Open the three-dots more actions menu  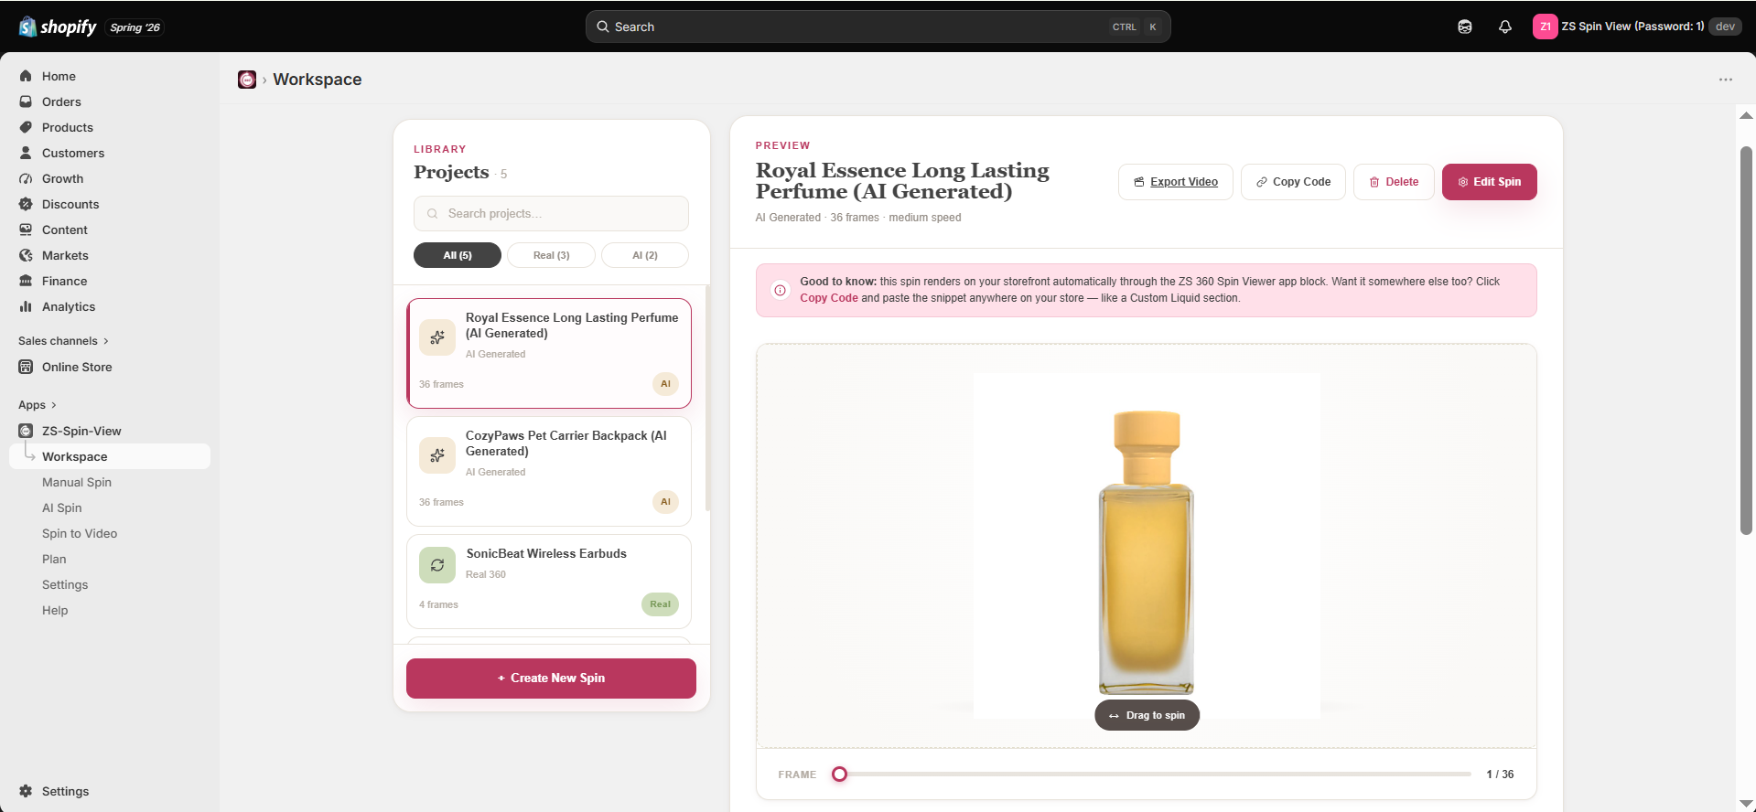point(1726,80)
